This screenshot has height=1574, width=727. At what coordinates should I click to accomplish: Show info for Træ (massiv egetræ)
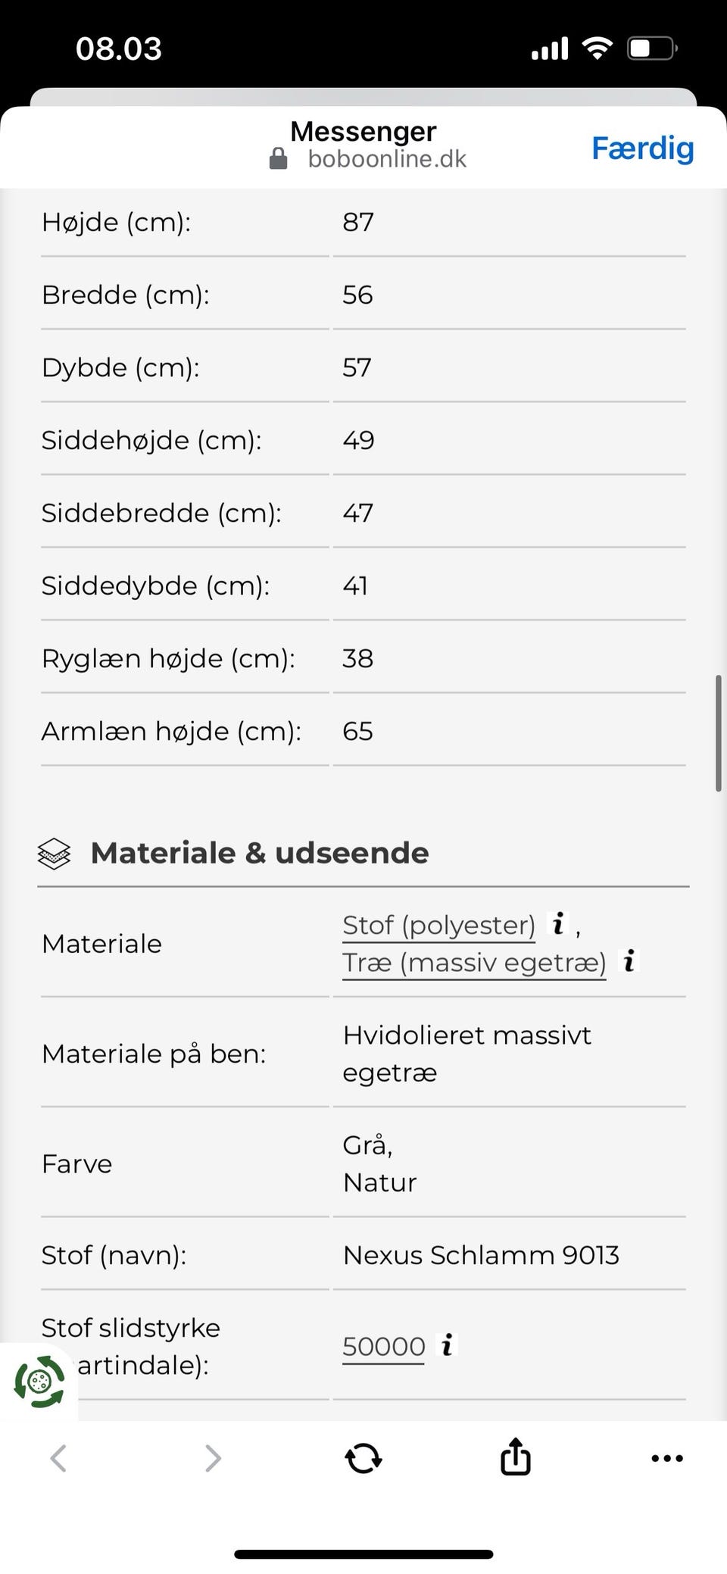click(629, 961)
